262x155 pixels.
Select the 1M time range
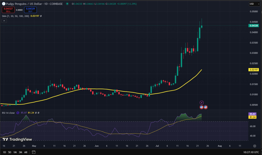click(x=15, y=152)
